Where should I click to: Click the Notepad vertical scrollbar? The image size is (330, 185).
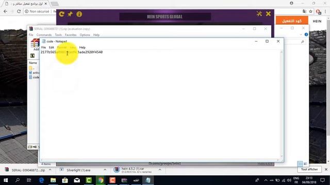[282, 104]
